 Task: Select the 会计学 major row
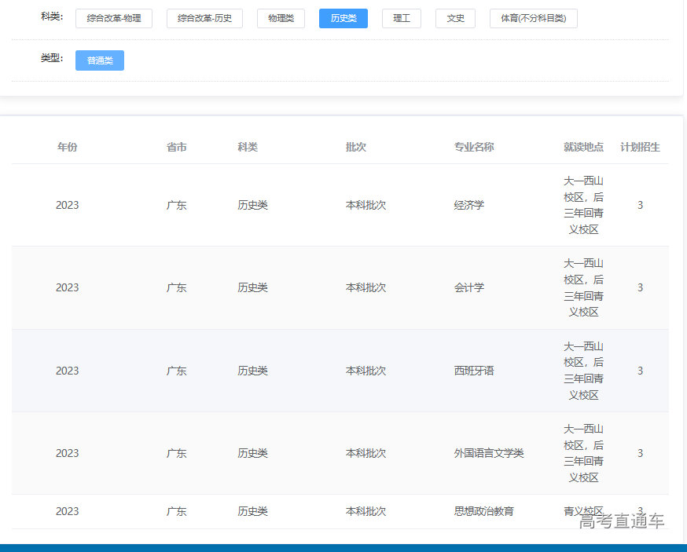click(x=469, y=287)
